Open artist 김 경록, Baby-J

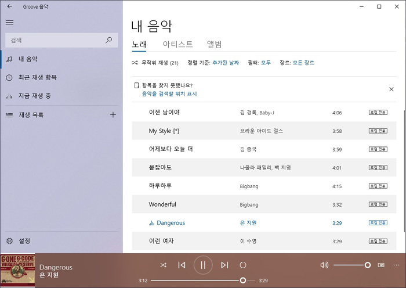point(257,113)
